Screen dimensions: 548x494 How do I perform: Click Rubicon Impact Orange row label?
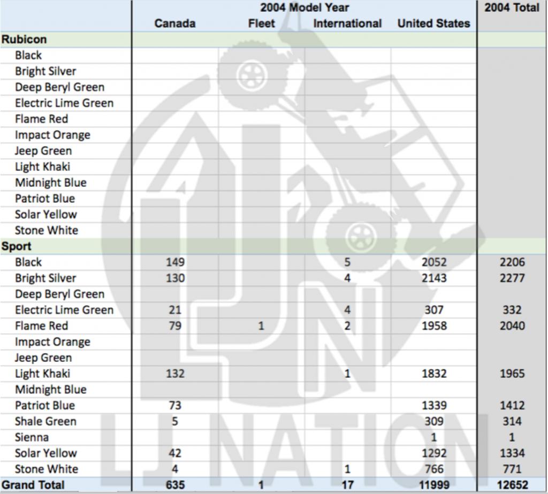52,135
